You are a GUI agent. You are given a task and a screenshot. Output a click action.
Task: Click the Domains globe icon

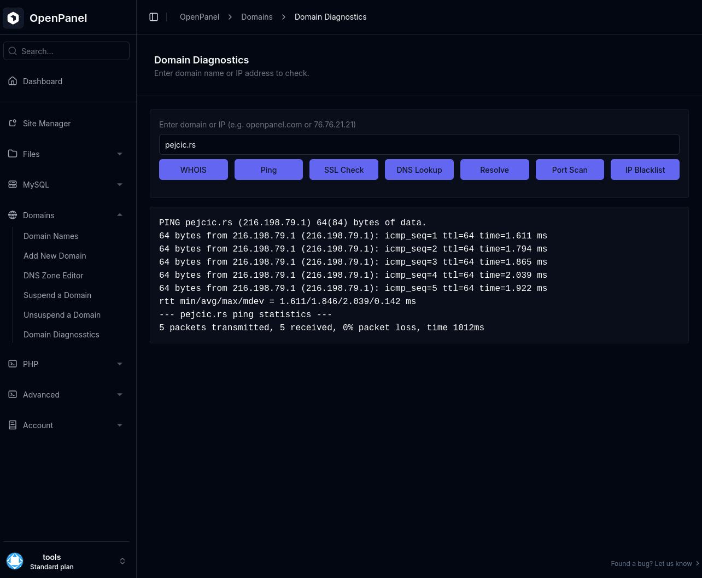(12, 215)
